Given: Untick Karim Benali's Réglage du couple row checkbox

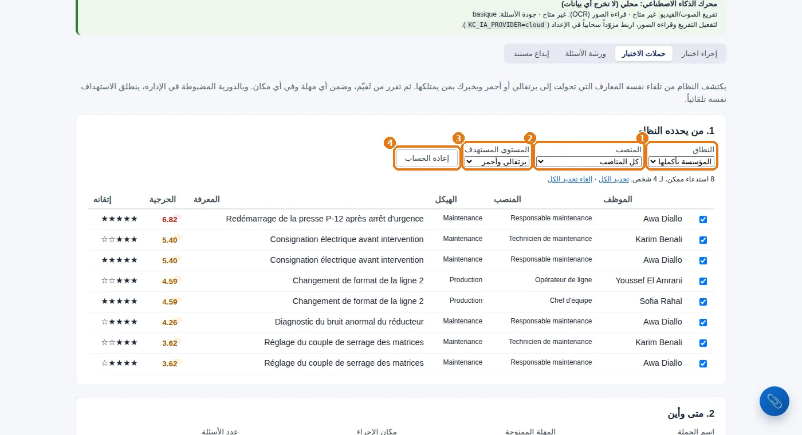Looking at the screenshot, I should 703,343.
